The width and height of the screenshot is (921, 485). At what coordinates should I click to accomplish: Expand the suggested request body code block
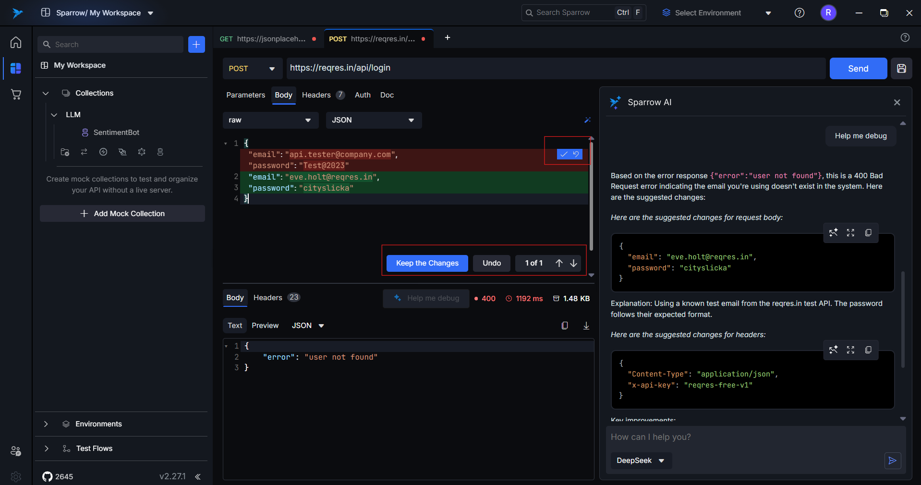(x=850, y=232)
